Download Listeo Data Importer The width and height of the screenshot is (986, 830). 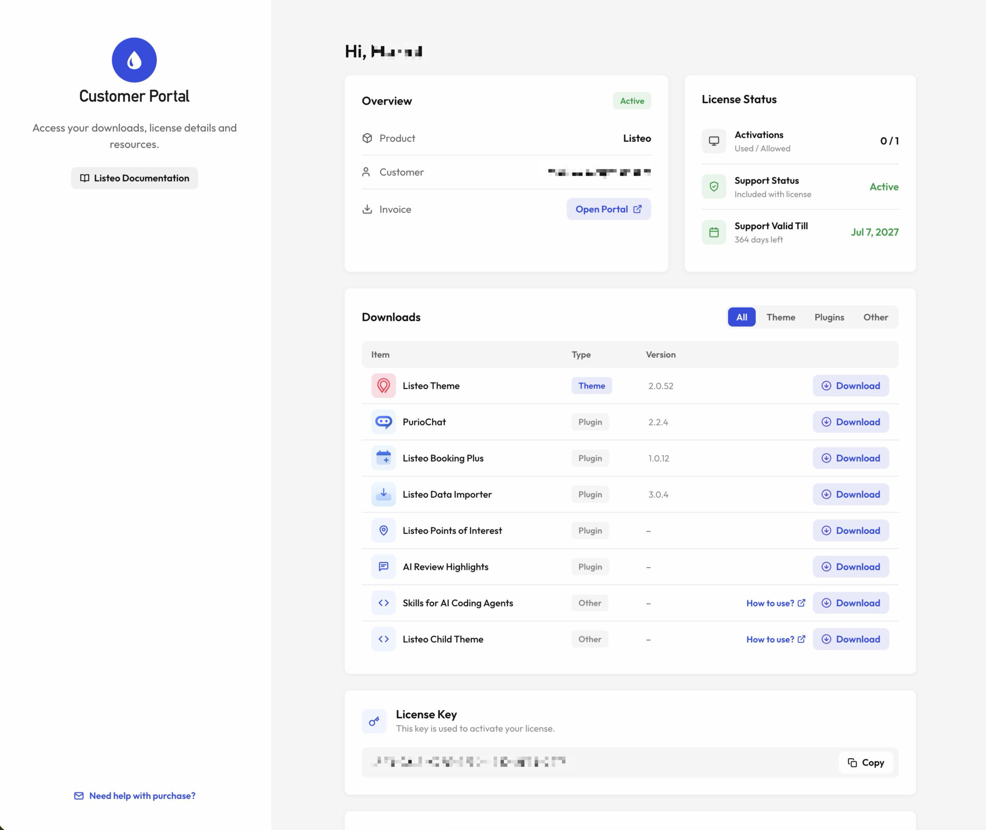click(x=851, y=494)
